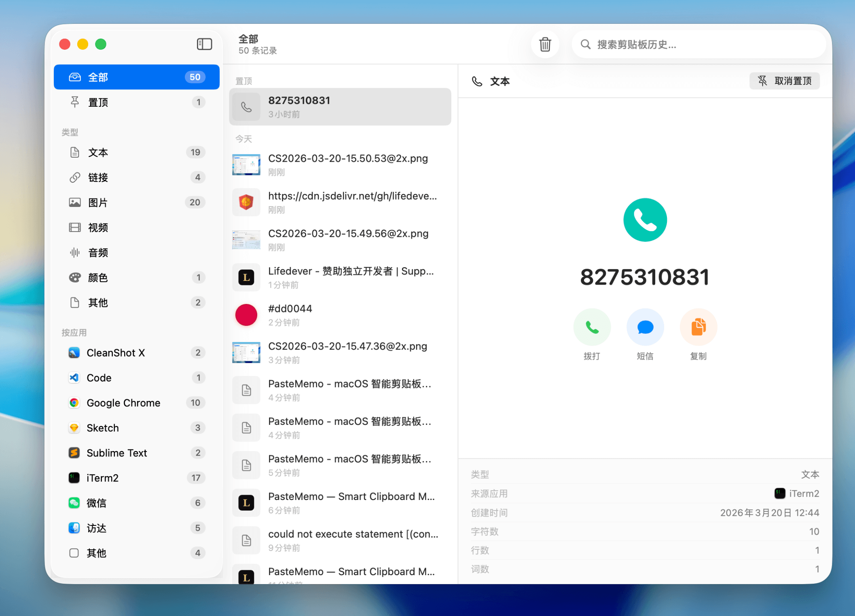This screenshot has width=855, height=616.
Task: Select the 全部 category in sidebar
Action: pos(137,77)
